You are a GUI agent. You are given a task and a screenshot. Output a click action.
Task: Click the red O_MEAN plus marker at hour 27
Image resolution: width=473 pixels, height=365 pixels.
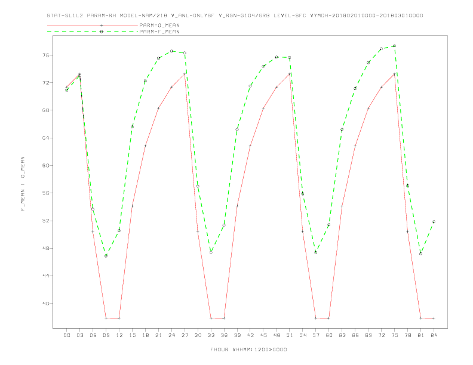185,74
